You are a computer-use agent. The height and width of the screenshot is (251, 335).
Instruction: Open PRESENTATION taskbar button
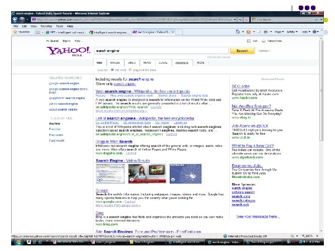click(x=70, y=242)
